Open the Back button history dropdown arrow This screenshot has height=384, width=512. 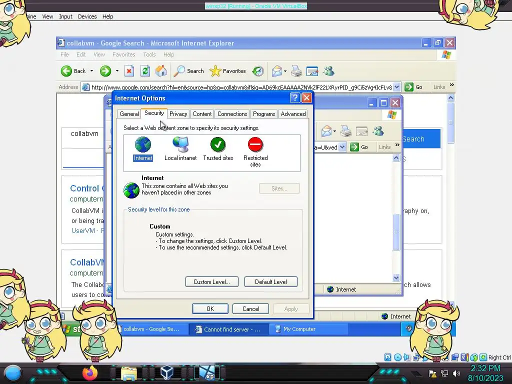[x=92, y=71]
